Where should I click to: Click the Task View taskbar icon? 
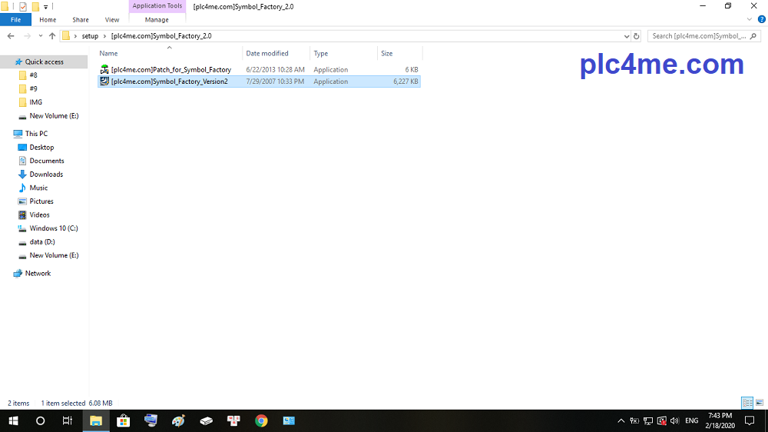(x=68, y=420)
